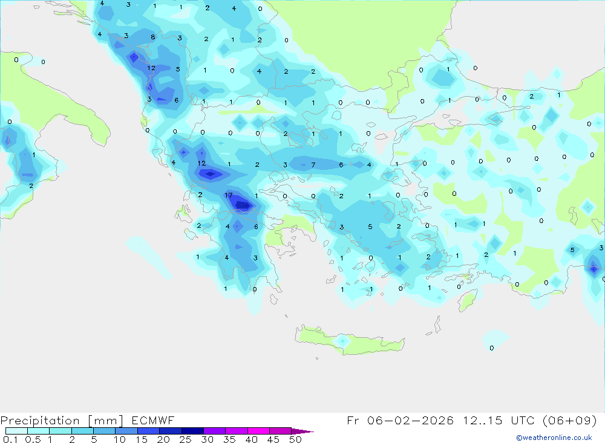The width and height of the screenshot is (605, 443).
Task: Select the 5–10 mm legend color swatch
Action: (x=105, y=431)
